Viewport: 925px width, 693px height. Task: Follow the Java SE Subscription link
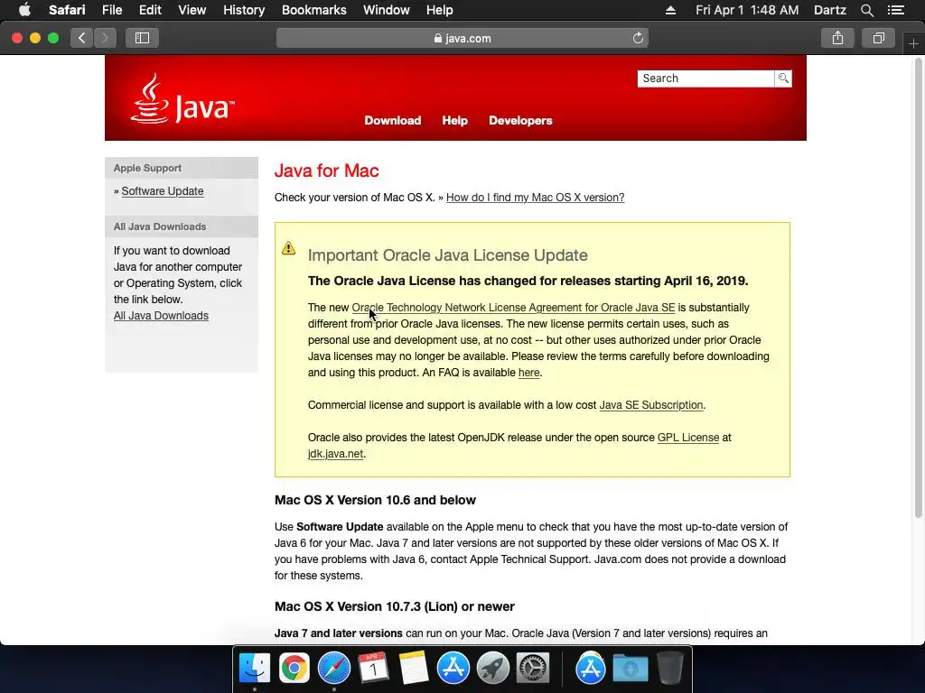651,405
